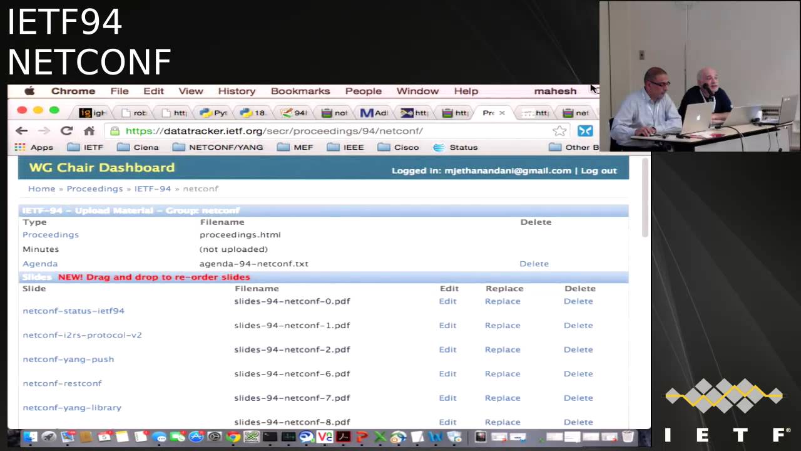Open Launchpad rocket icon in dock

tap(49, 437)
